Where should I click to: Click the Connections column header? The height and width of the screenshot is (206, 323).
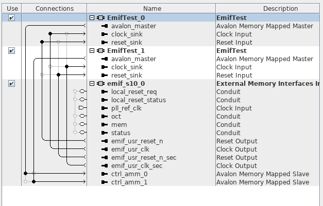tap(55, 8)
